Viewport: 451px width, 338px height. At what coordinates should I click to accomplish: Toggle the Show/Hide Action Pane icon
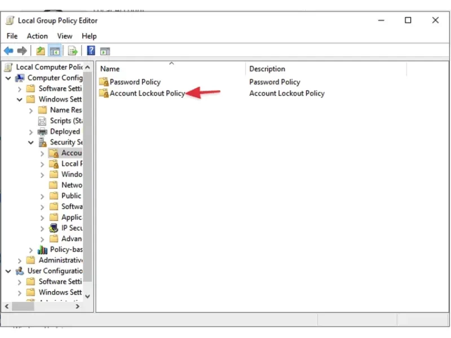click(105, 51)
